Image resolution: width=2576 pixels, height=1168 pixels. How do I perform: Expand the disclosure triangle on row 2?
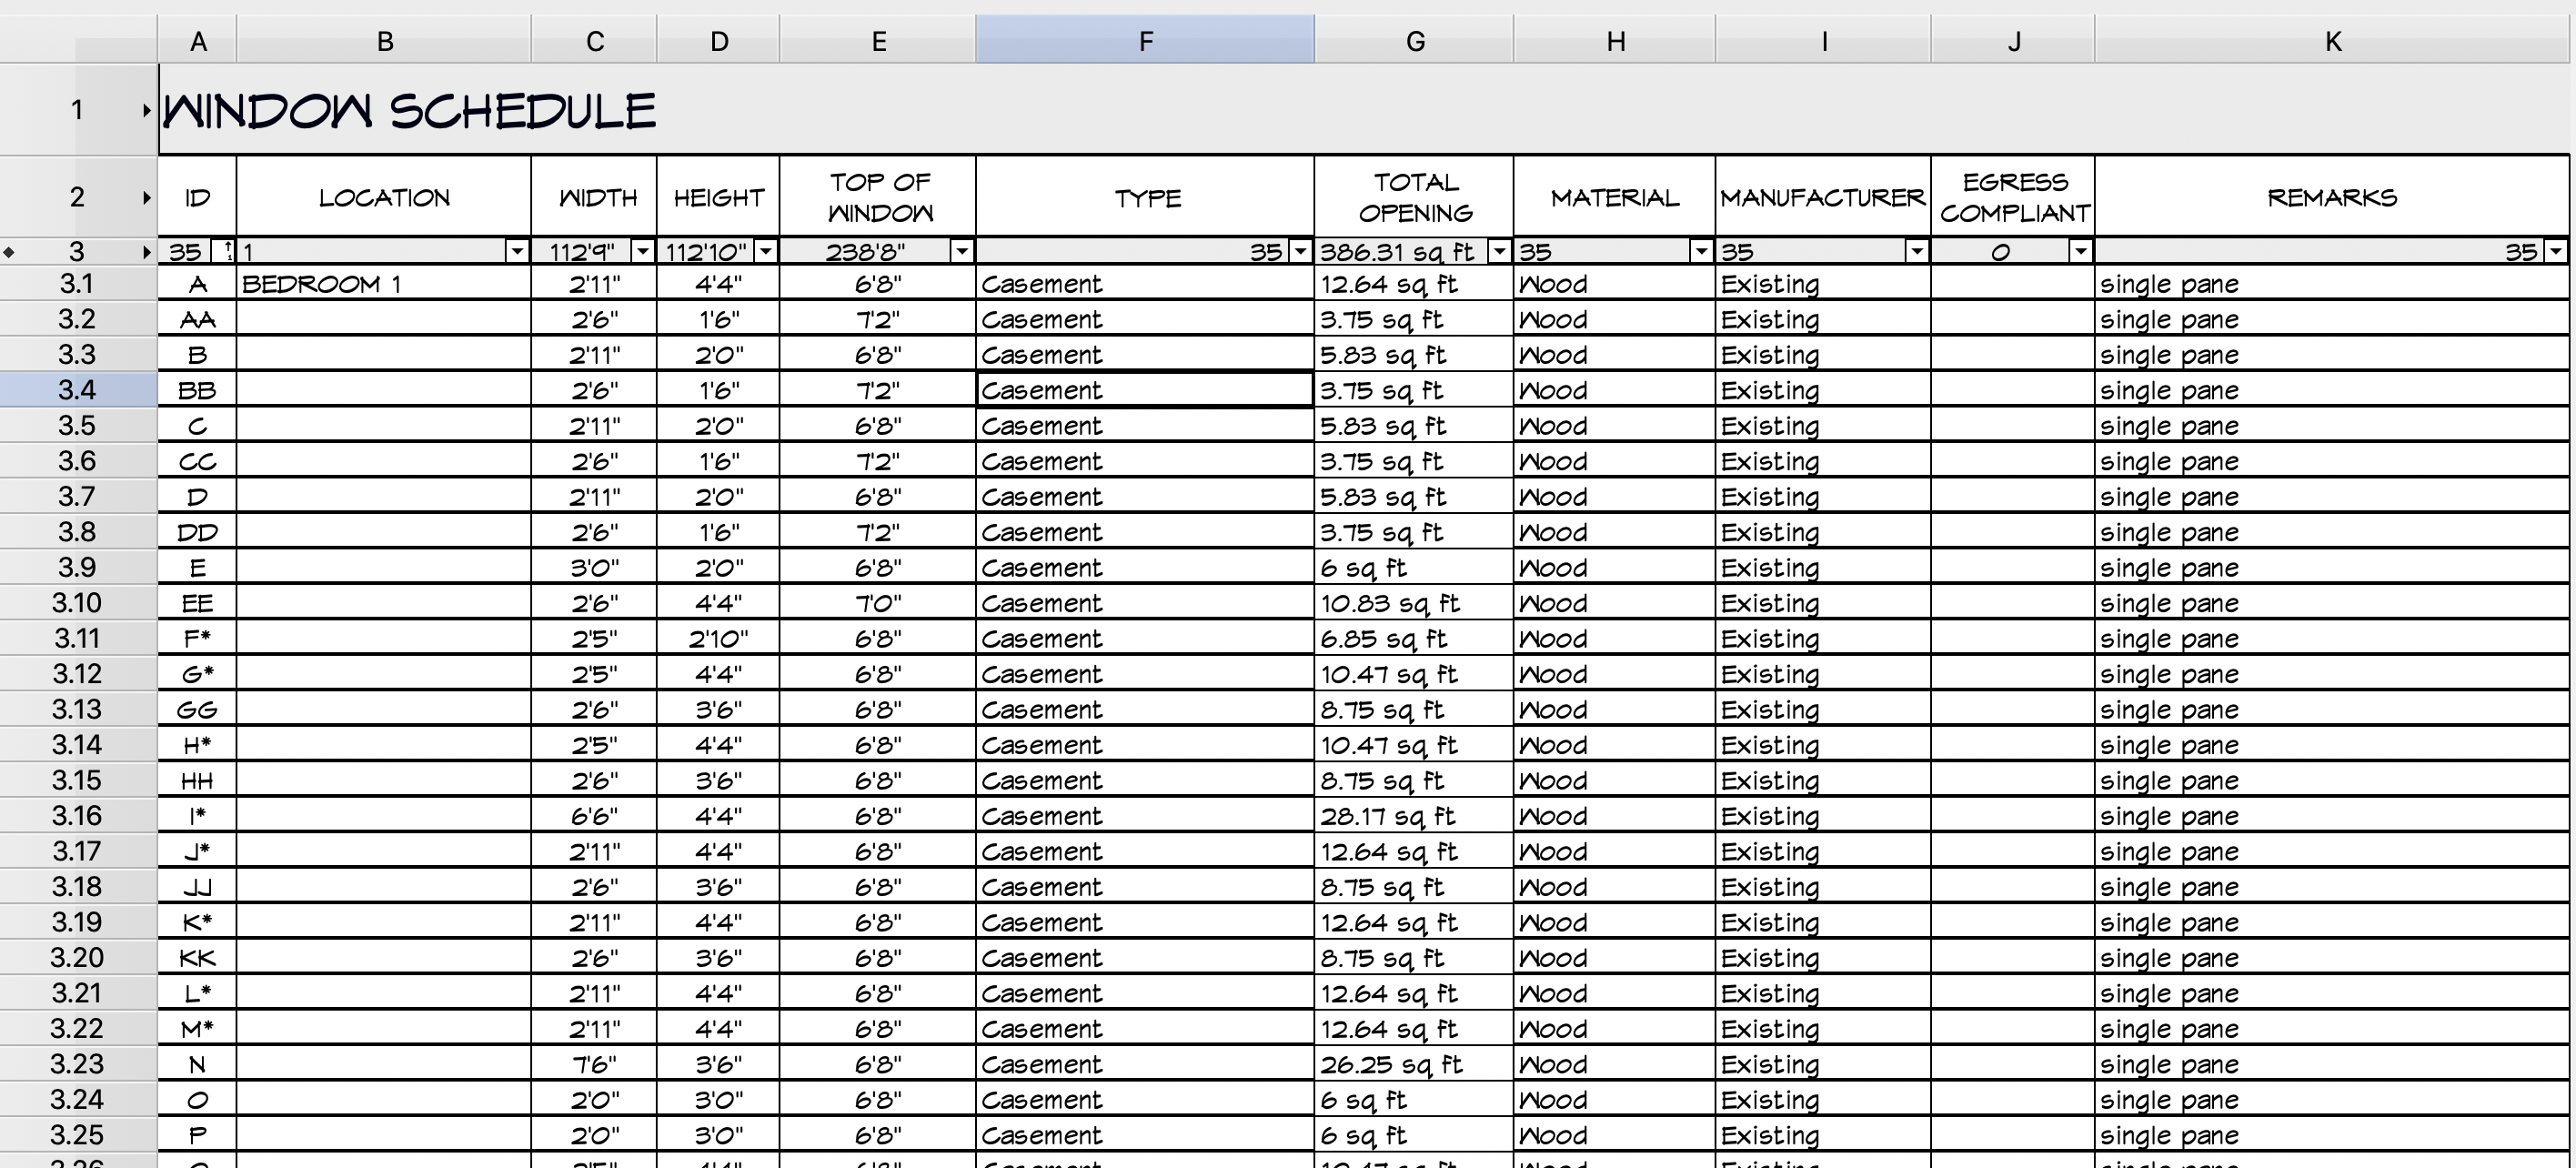148,197
